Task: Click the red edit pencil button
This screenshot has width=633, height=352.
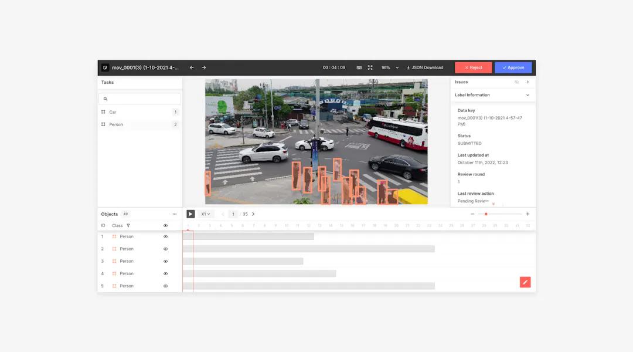Action: (x=525, y=282)
